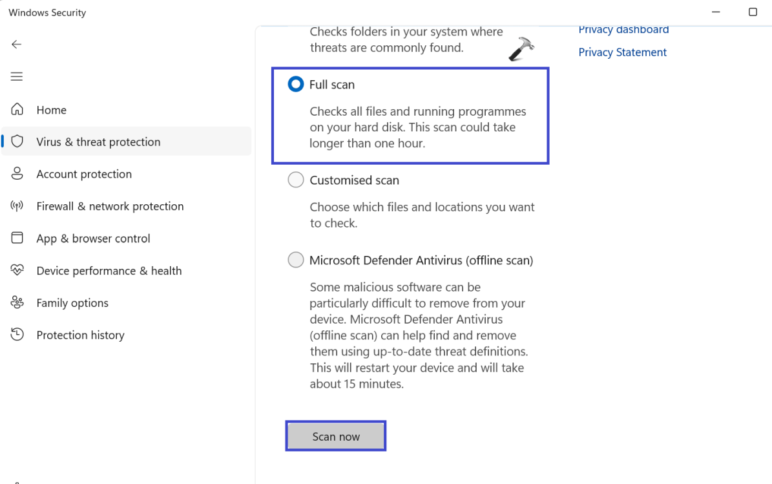Screen dimensions: 772x484
Task: Click the back arrow icon
Action: tap(17, 45)
